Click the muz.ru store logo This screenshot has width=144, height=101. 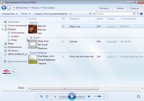click(7, 72)
